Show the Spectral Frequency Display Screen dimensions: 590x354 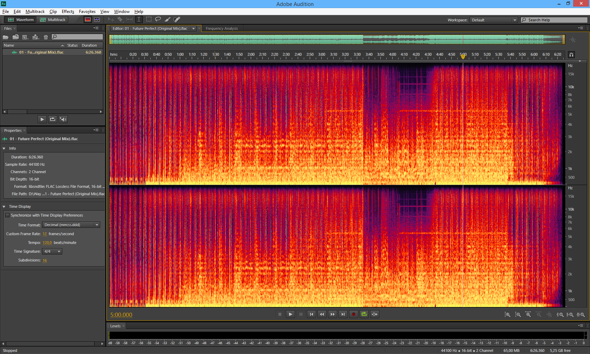(x=88, y=20)
